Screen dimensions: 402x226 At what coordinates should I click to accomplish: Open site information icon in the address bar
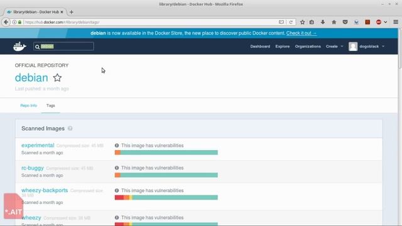[14, 22]
